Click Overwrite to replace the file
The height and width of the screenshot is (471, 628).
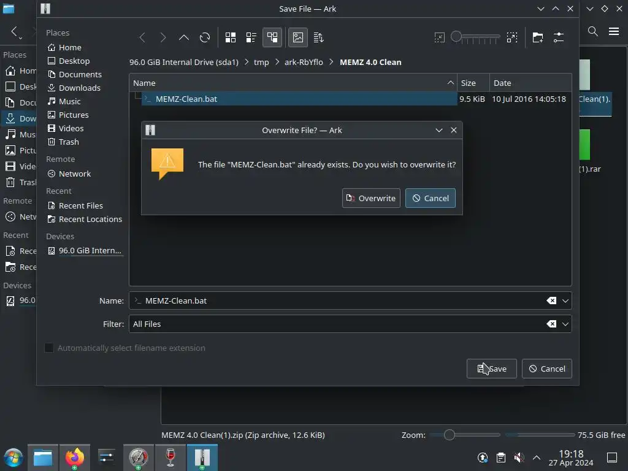point(371,198)
